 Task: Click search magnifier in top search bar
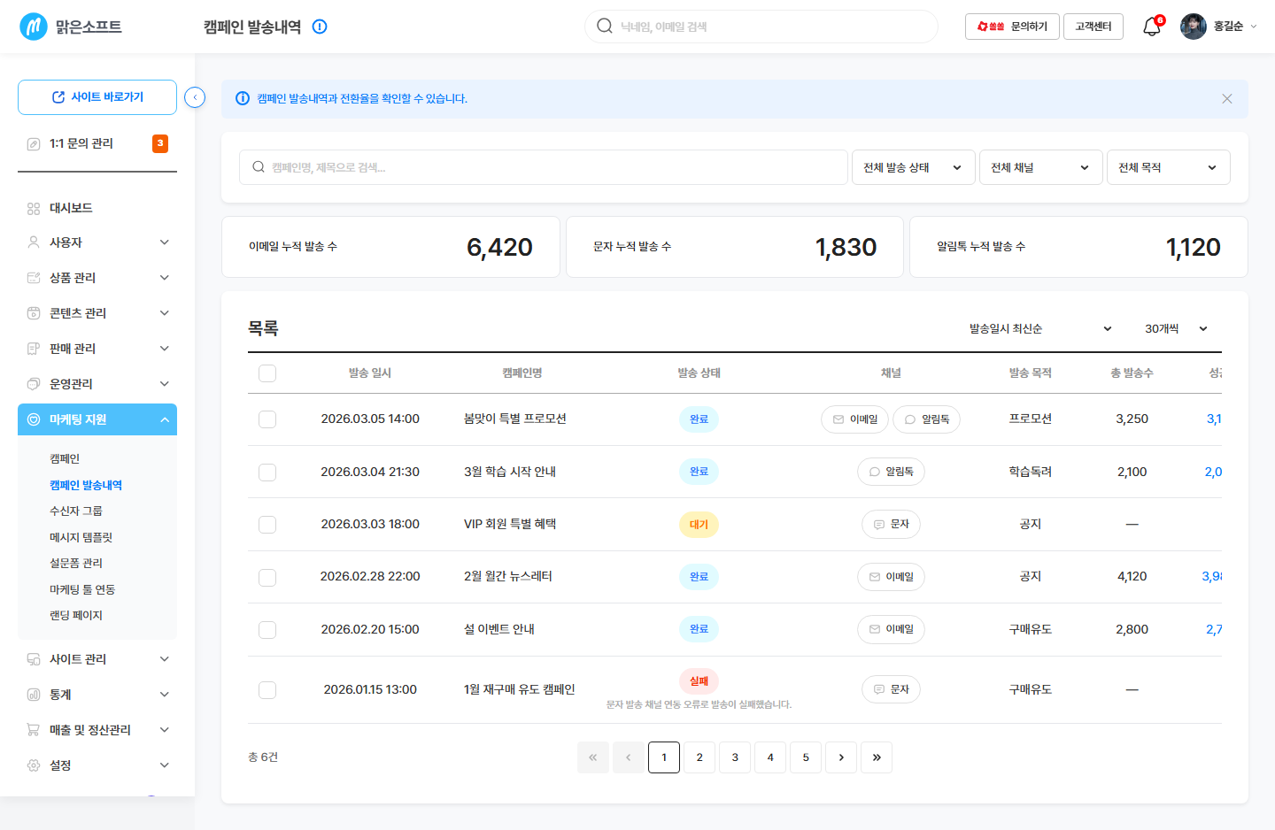(605, 27)
